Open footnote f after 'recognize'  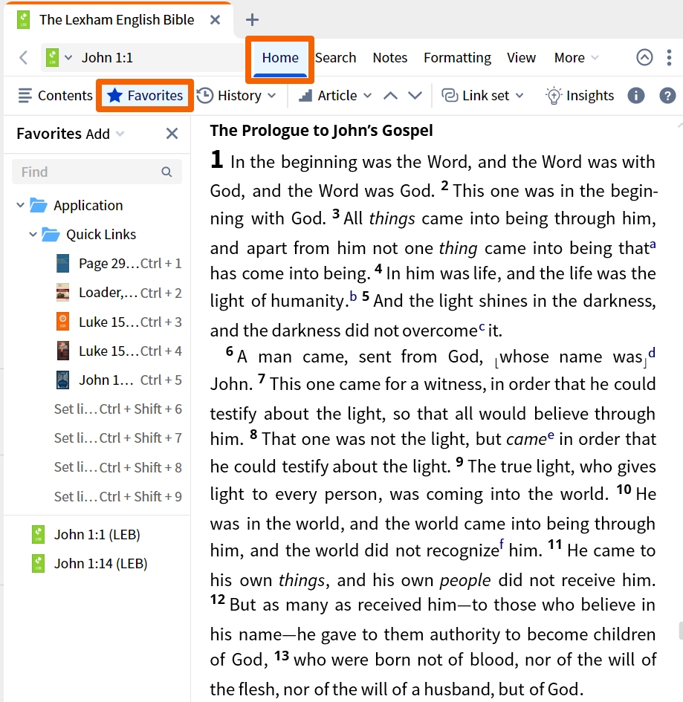tap(502, 545)
